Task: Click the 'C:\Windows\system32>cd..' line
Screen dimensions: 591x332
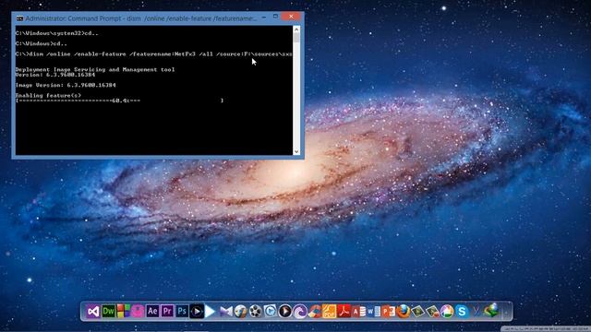Action: [57, 33]
